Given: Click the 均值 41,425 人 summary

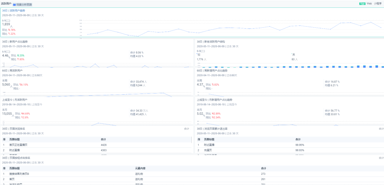Looking at the screenshot, I should point(138,114).
